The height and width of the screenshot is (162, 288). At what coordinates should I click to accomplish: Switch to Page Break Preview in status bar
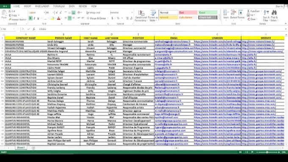(x=252, y=152)
